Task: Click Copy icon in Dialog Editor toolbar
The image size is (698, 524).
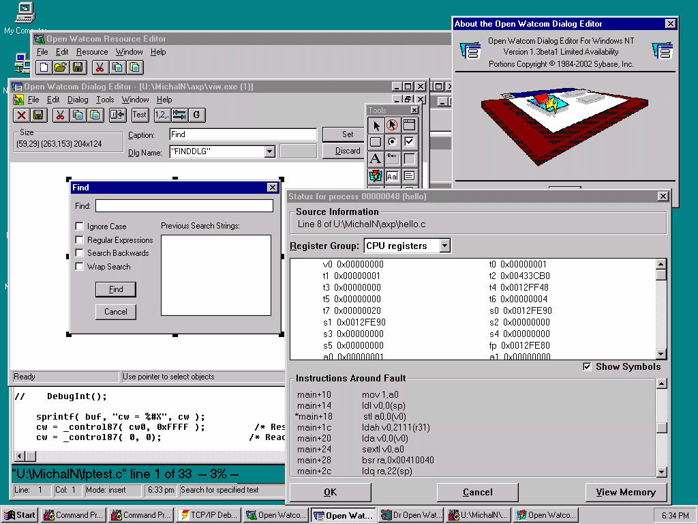Action: pos(78,115)
